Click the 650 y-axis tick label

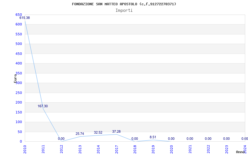(19, 15)
